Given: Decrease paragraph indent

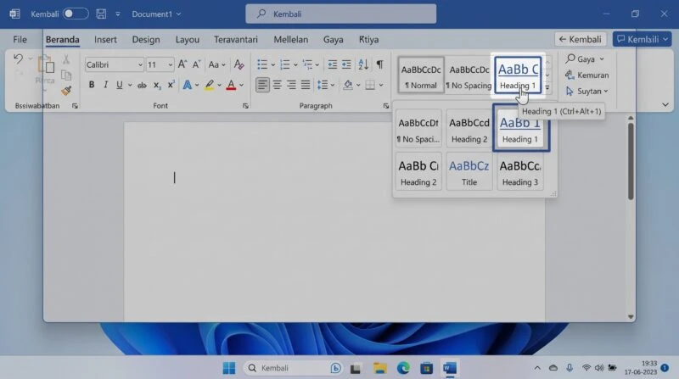Looking at the screenshot, I should 332,64.
